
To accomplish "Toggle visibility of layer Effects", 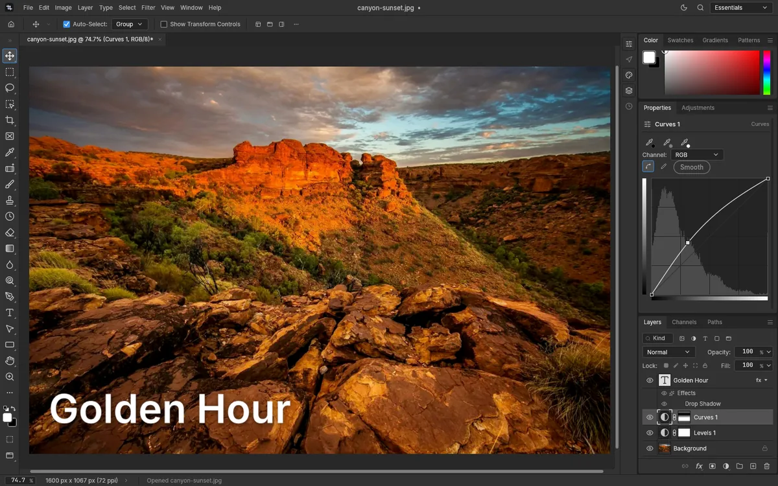I will click(x=664, y=393).
